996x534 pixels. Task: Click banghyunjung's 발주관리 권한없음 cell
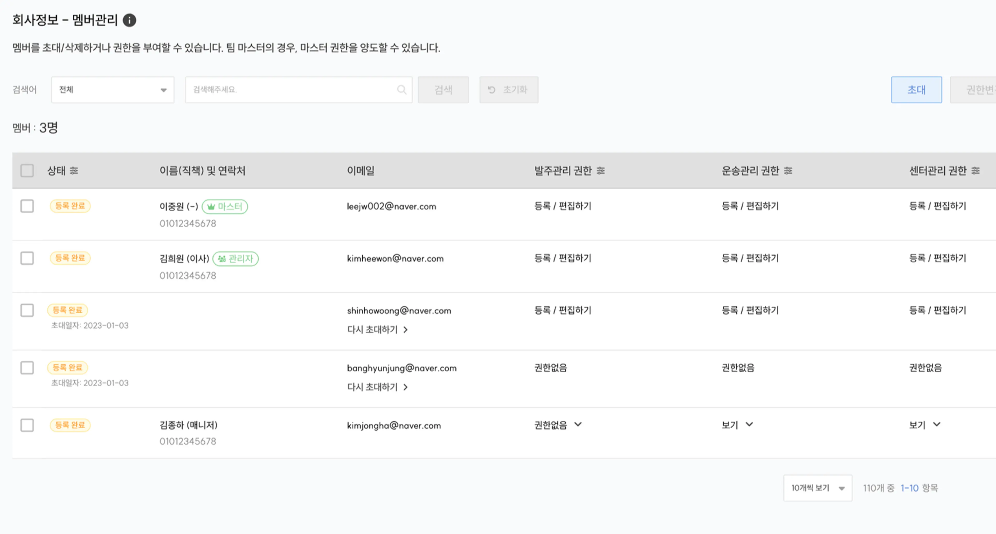551,368
